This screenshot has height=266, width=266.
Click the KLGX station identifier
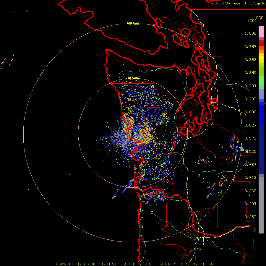tap(166, 264)
